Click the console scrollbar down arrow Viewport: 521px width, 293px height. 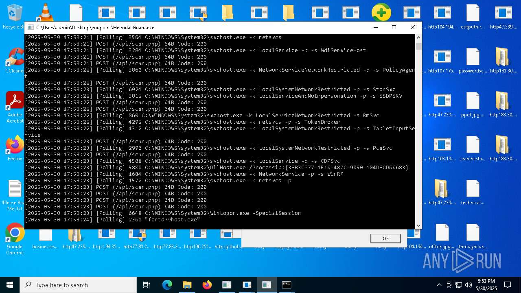tap(418, 225)
